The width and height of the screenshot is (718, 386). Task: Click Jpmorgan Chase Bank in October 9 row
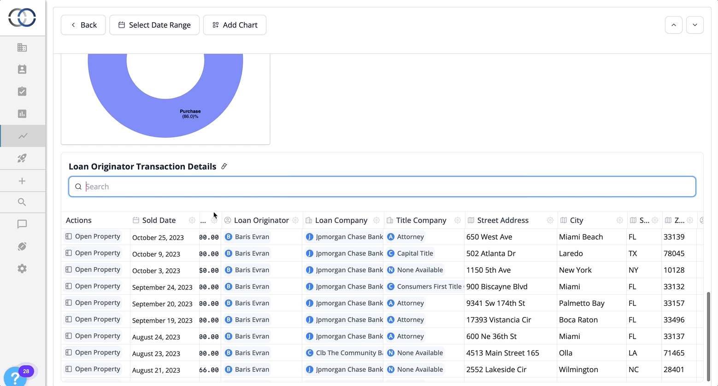[344, 253]
